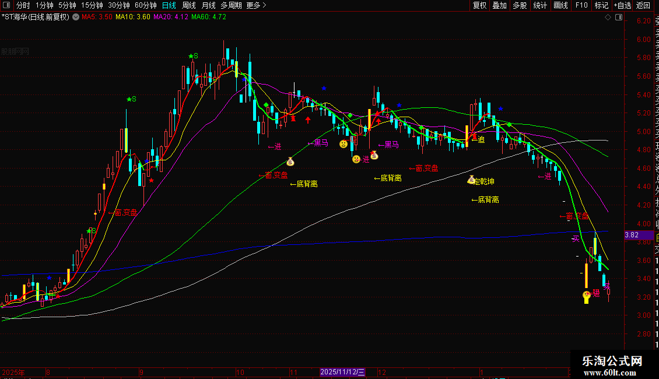Toggle the right side panel icon

[619, 17]
